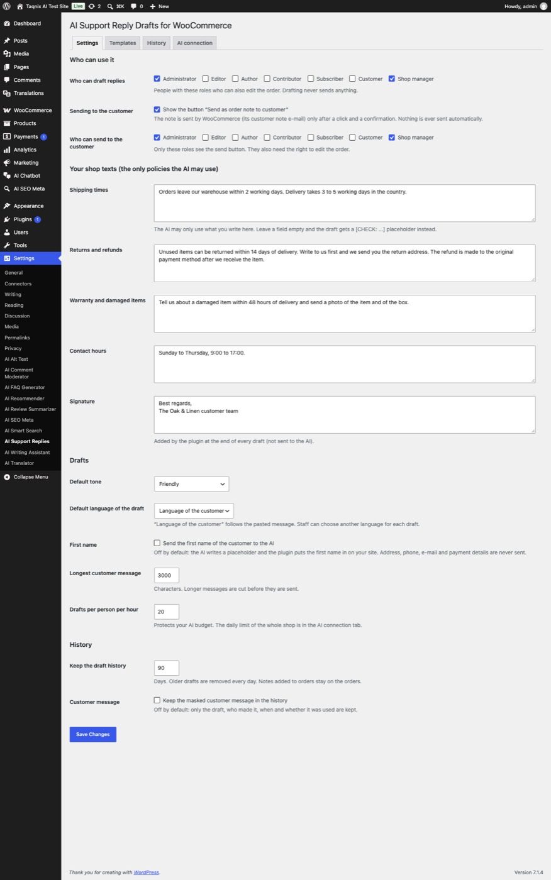Open the Default tone dropdown
The width and height of the screenshot is (551, 880).
pyautogui.click(x=191, y=484)
